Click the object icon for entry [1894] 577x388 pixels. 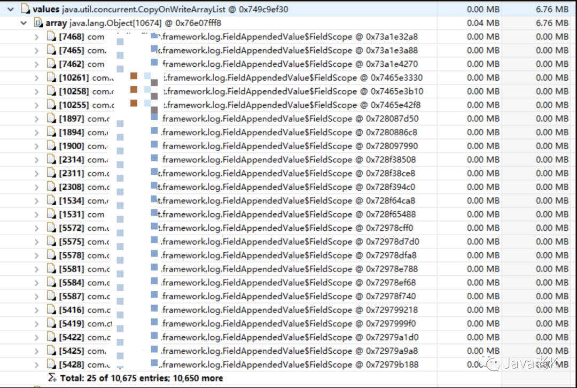coord(51,132)
